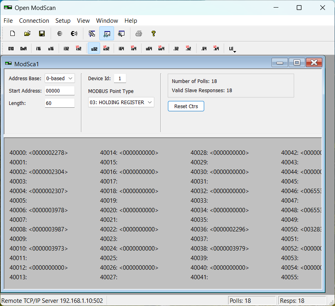Click the Disconnect plug icon
Screen dimensions: 335x306
click(74, 34)
